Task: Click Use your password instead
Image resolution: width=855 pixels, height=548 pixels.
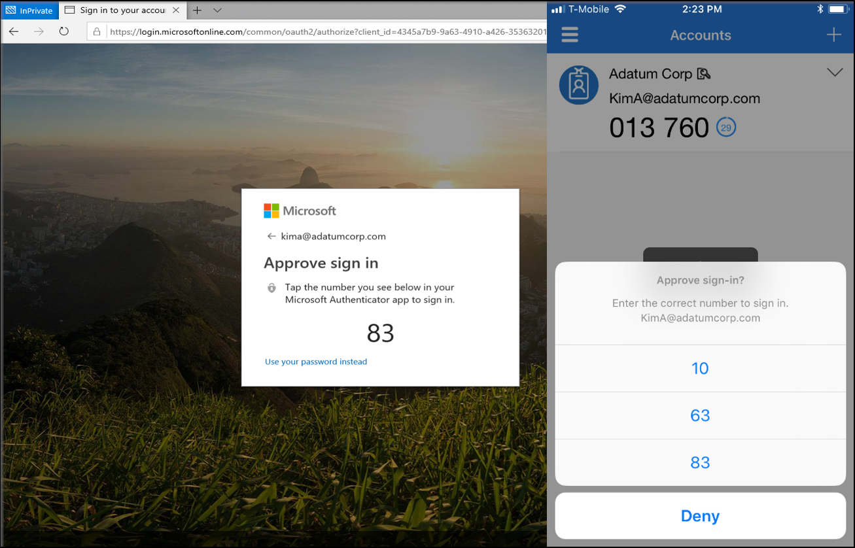Action: [x=316, y=362]
